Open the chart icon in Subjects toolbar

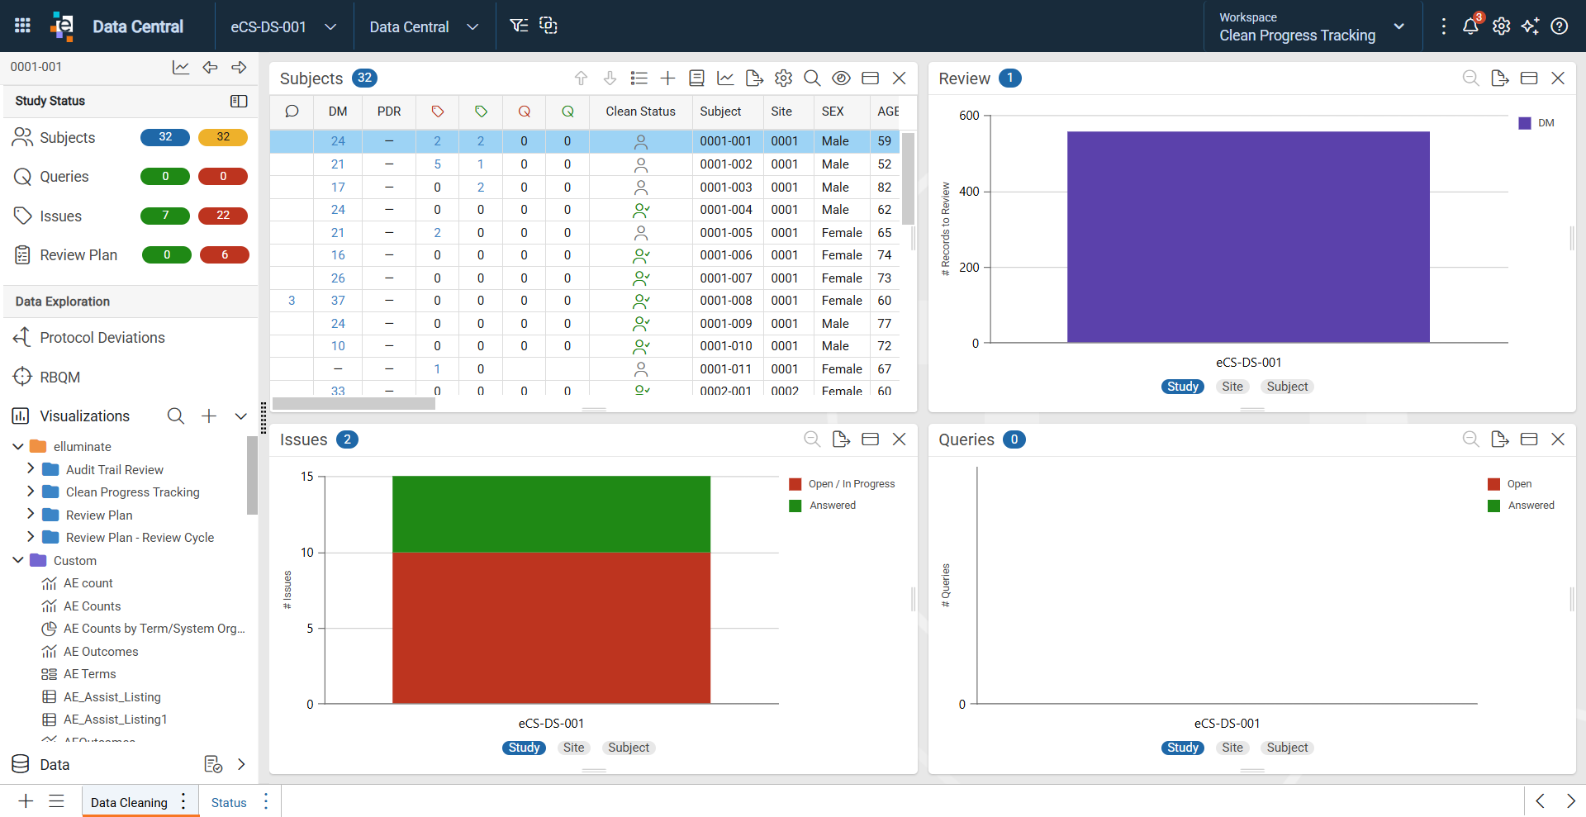[725, 78]
